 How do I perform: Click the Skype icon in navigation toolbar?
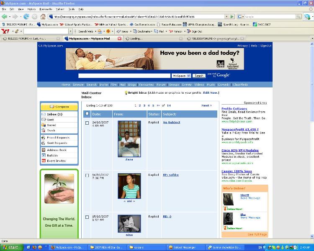pos(307,17)
